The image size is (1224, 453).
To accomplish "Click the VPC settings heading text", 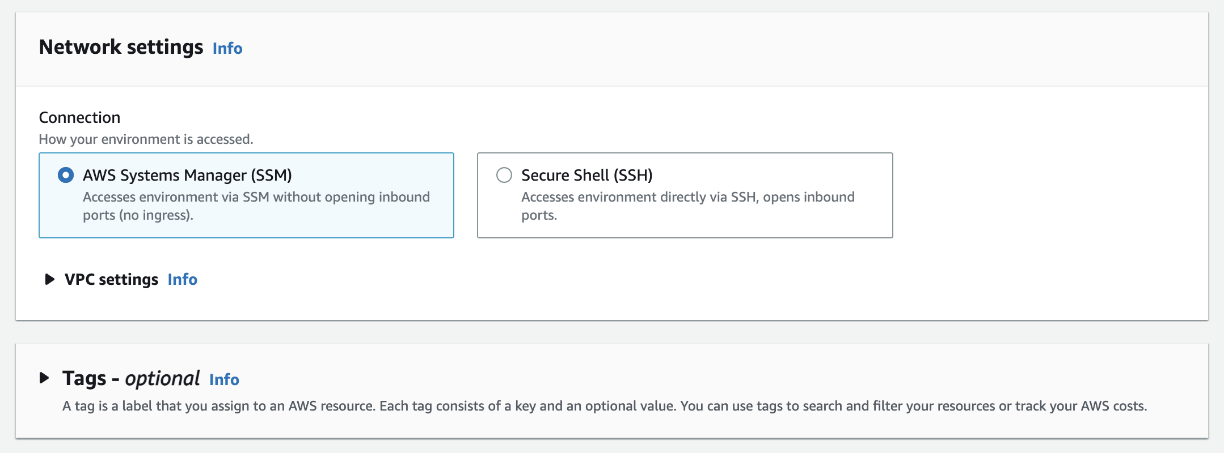I will 111,280.
